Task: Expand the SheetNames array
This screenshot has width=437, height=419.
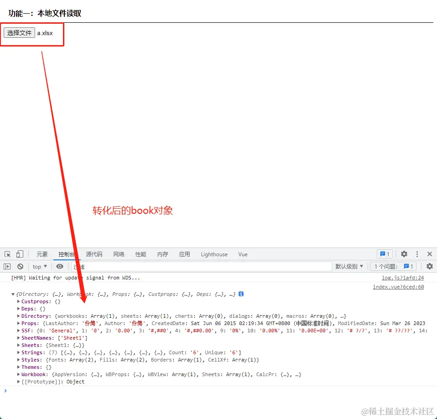Action: [x=18, y=338]
